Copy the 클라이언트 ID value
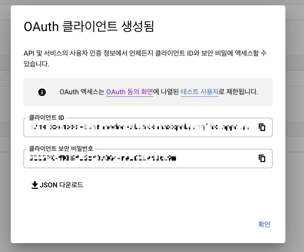 tap(262, 127)
